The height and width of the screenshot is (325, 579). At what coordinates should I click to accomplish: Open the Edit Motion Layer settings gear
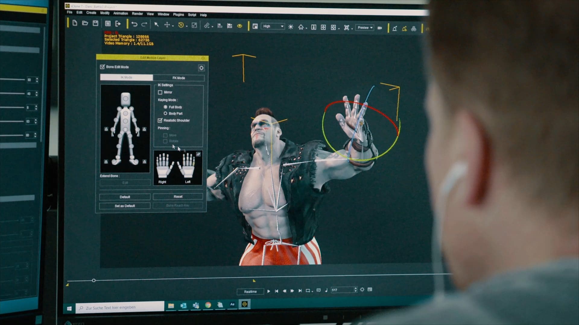(201, 68)
